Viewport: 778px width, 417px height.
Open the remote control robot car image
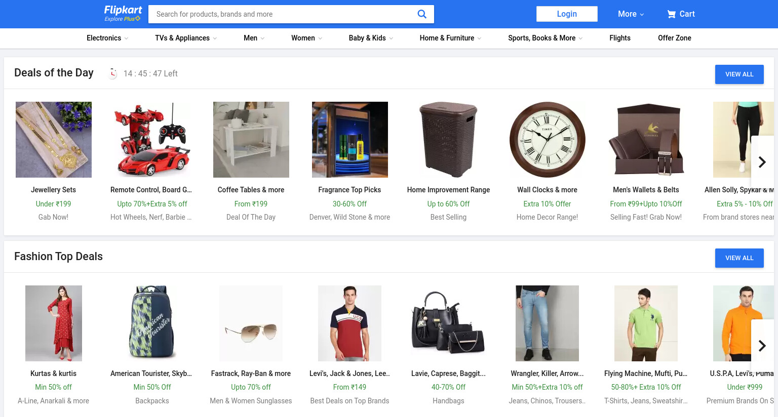[x=152, y=140]
